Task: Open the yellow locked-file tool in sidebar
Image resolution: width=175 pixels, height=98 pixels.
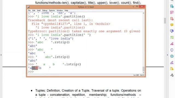Action: pos(172,69)
